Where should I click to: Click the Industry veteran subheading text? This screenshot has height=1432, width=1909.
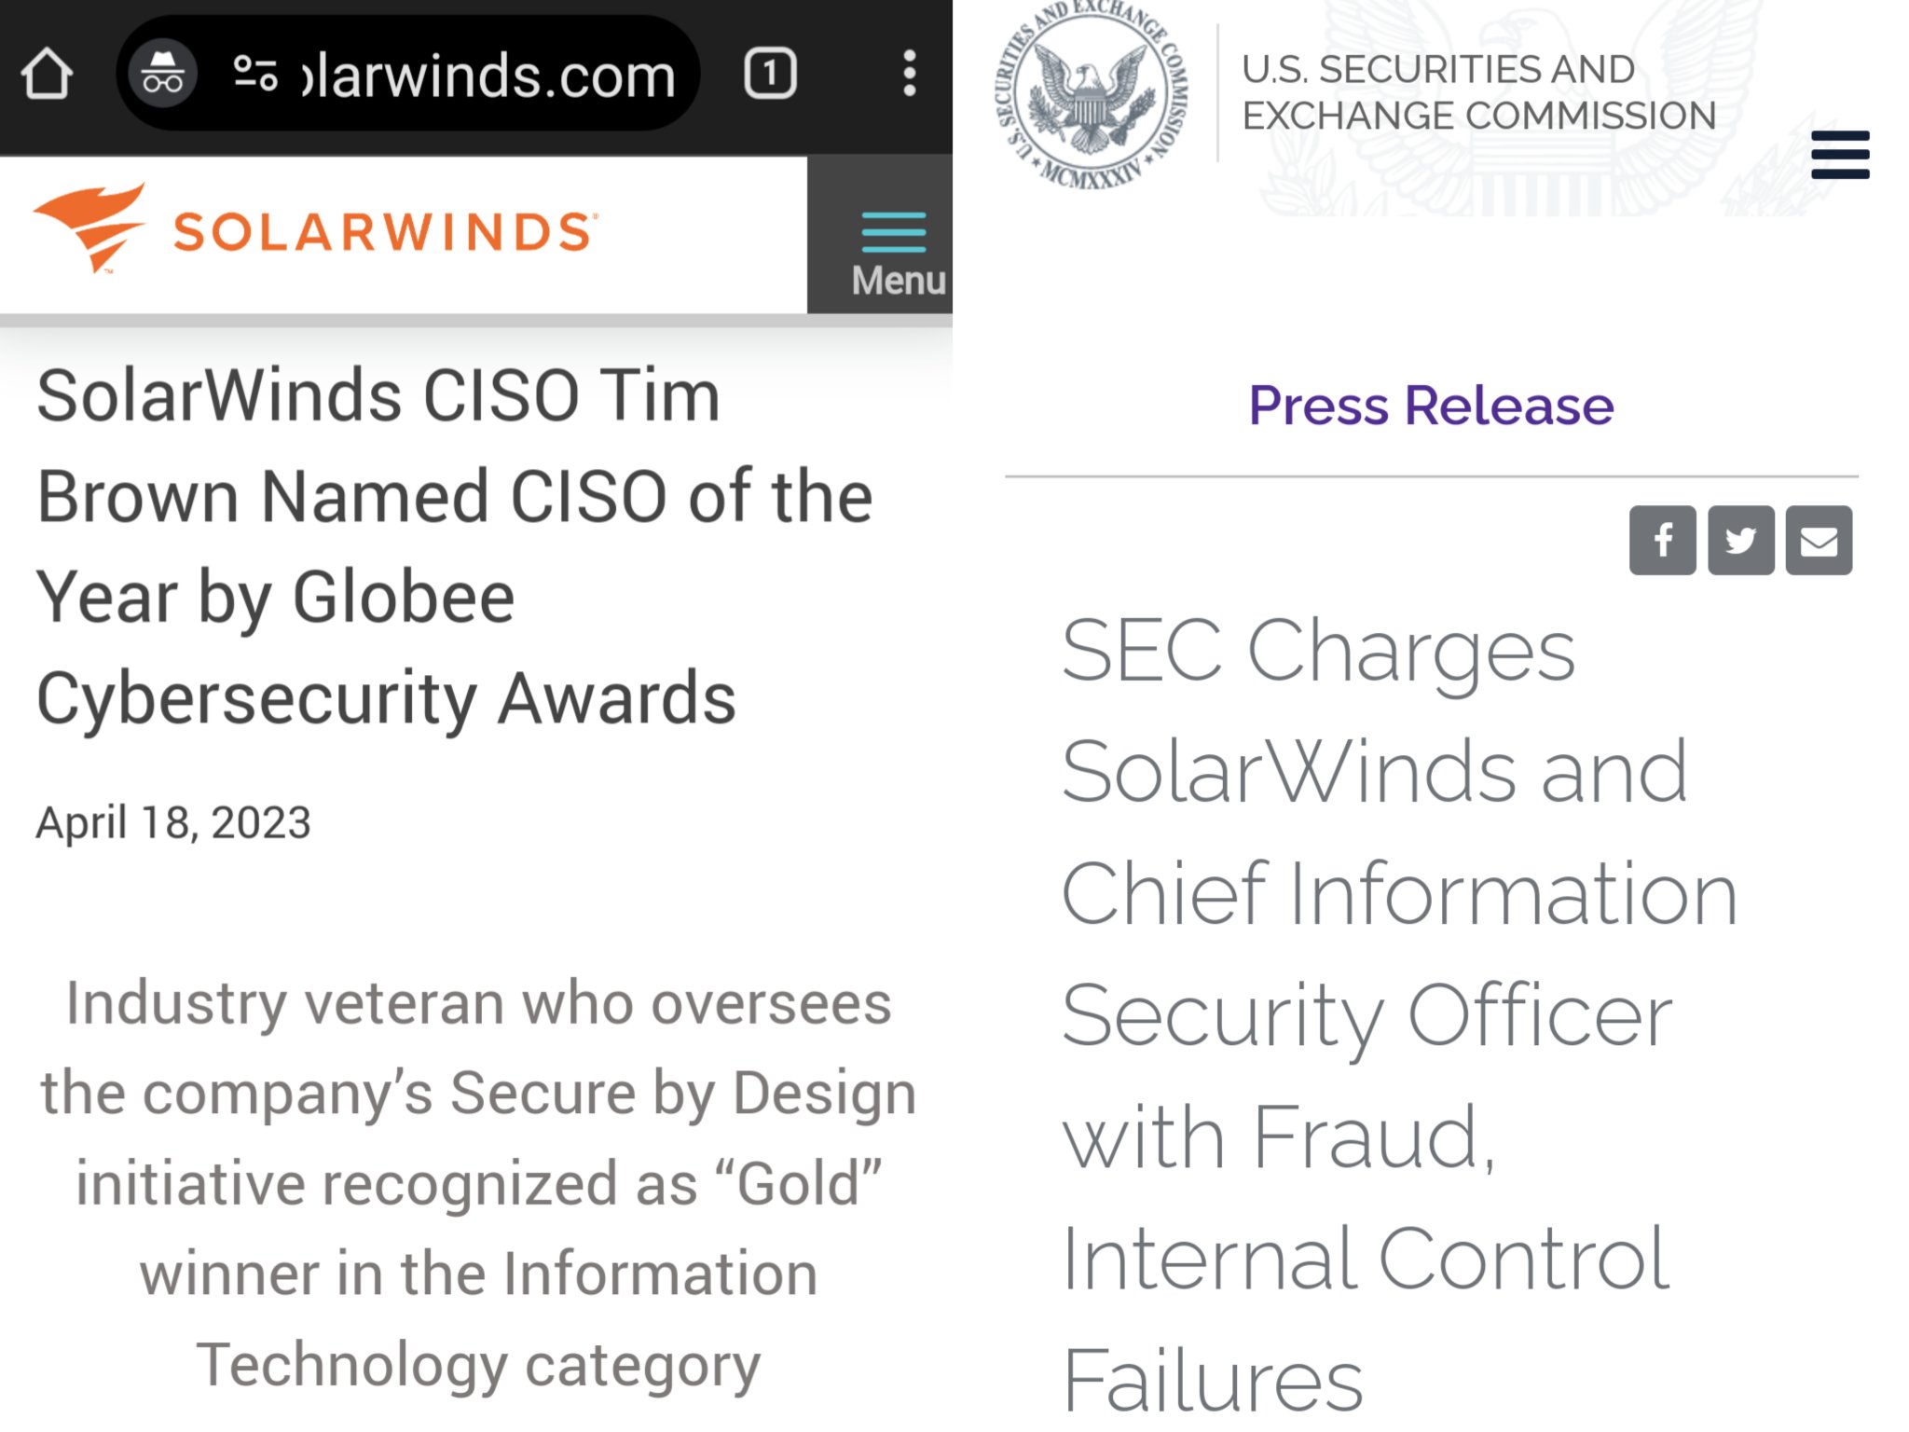click(478, 1183)
